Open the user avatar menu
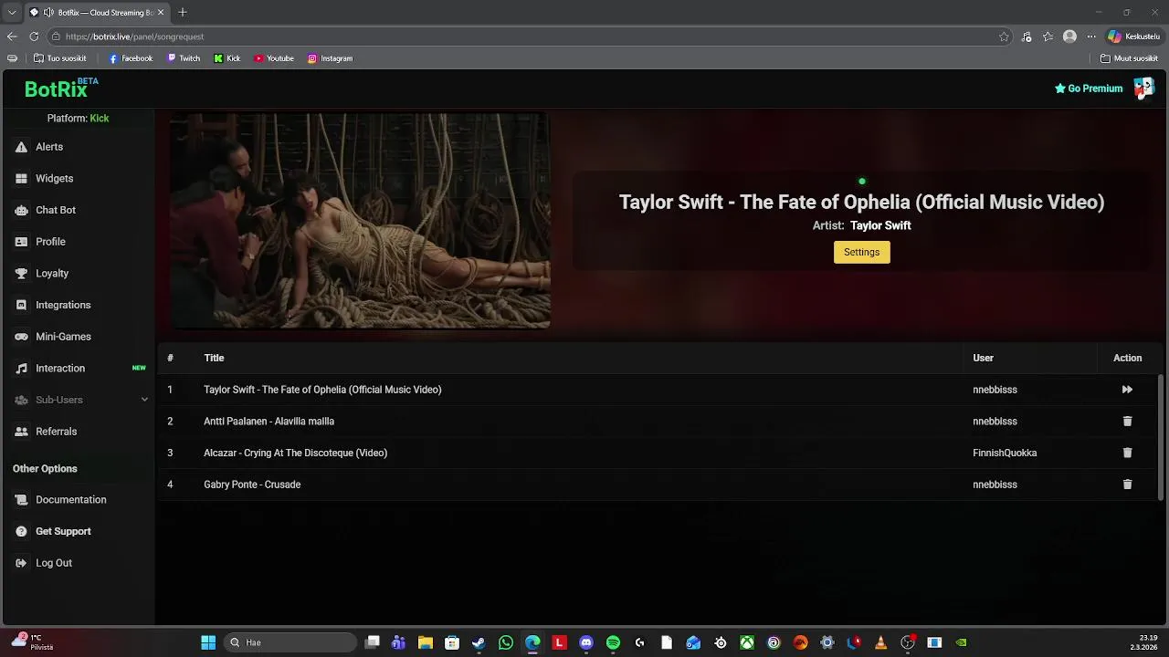 click(1143, 88)
